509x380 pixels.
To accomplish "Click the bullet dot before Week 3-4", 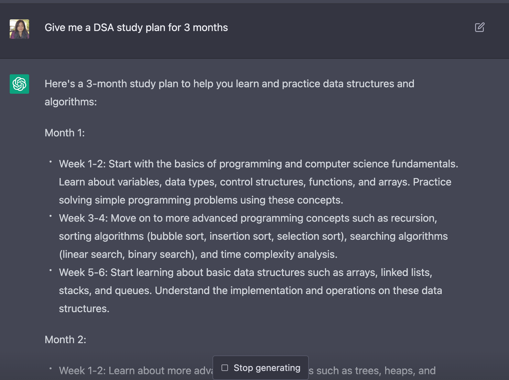I will [x=50, y=216].
